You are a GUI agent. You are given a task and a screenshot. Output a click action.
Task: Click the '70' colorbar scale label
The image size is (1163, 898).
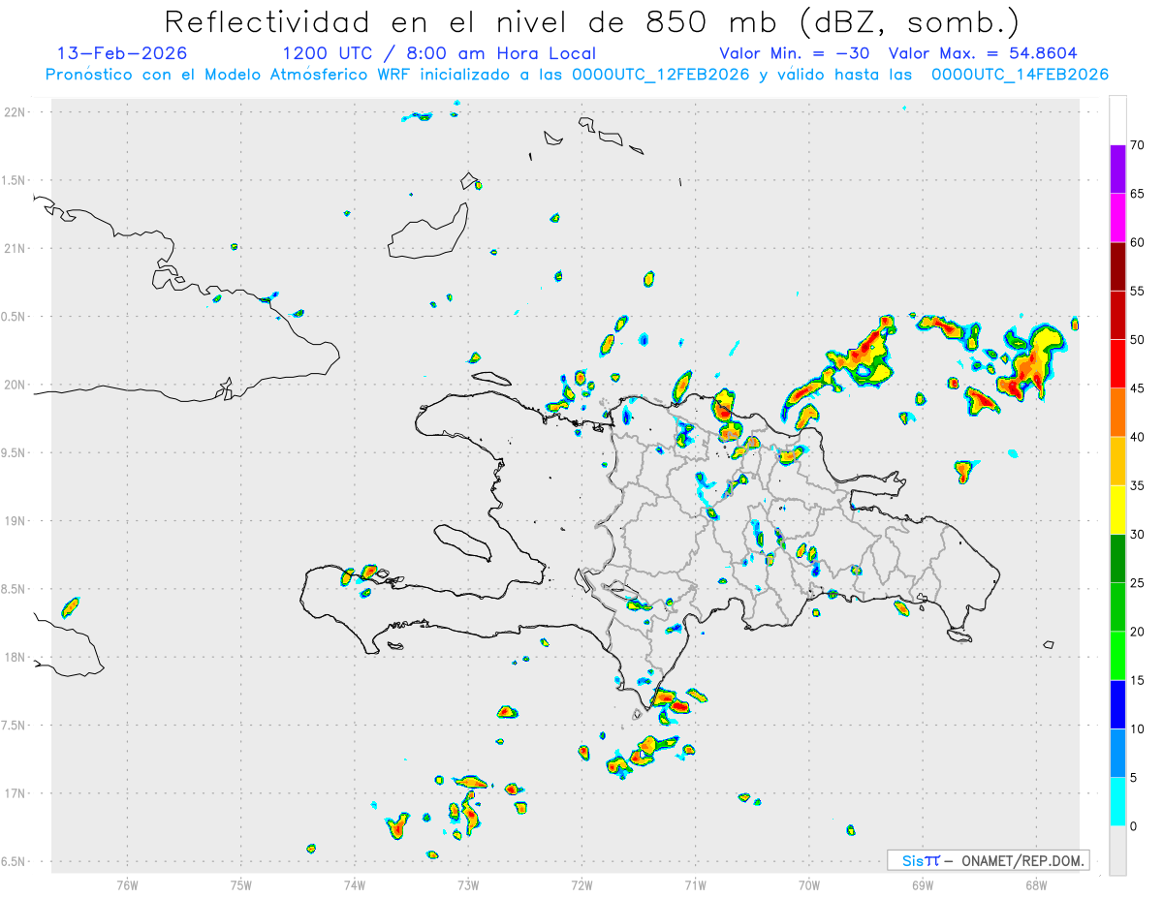pyautogui.click(x=1137, y=145)
